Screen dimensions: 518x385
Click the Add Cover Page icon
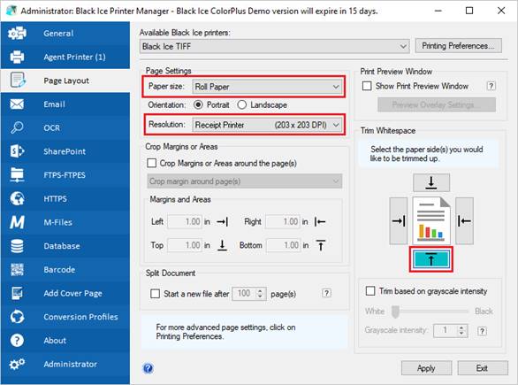tap(17, 293)
